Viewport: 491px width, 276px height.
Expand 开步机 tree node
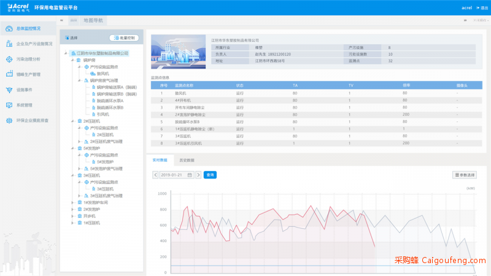(72, 217)
